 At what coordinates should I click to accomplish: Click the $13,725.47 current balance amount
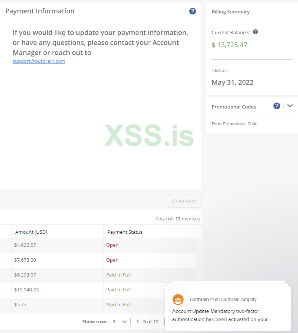coord(229,45)
